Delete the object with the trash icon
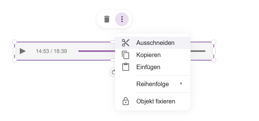 point(107,19)
